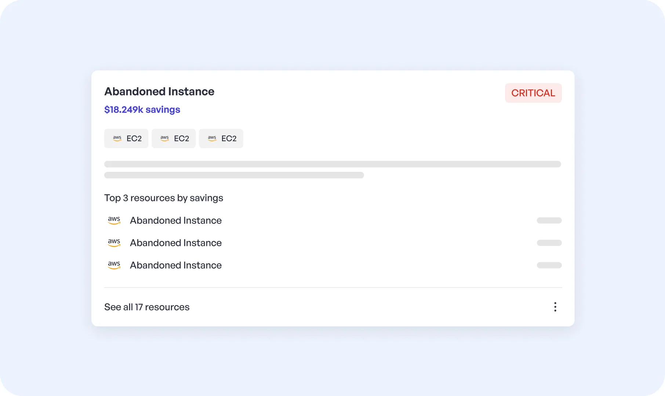Click the AWS icon on the first EC2 chip

click(117, 138)
